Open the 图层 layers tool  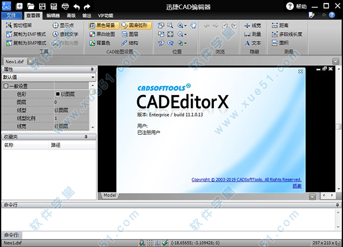coord(130,34)
